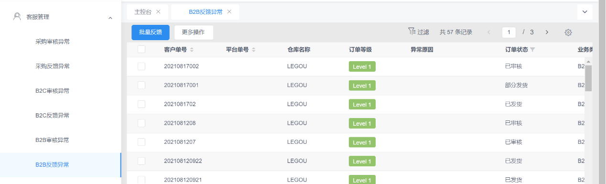Open 订单状态 column filter icon

pyautogui.click(x=532, y=50)
